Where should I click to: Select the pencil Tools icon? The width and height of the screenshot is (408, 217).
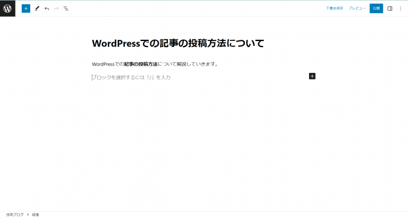point(37,8)
